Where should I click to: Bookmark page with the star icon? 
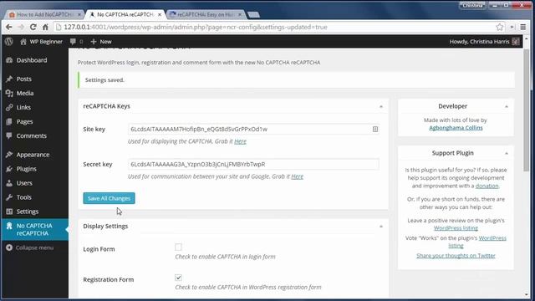click(x=500, y=27)
